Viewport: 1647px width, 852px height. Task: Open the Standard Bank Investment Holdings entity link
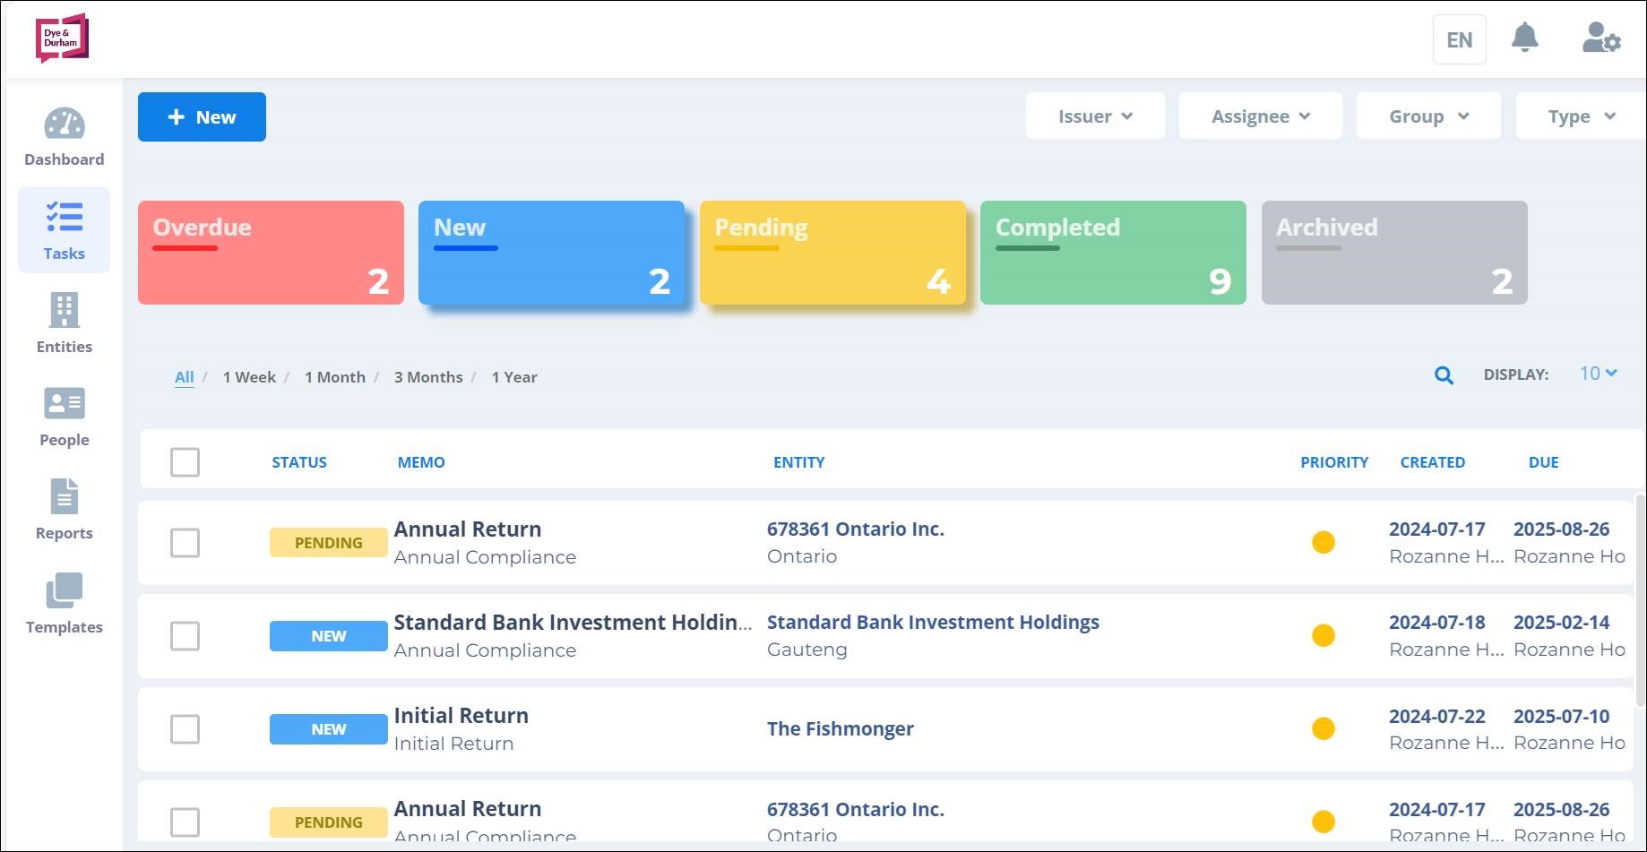tap(933, 622)
